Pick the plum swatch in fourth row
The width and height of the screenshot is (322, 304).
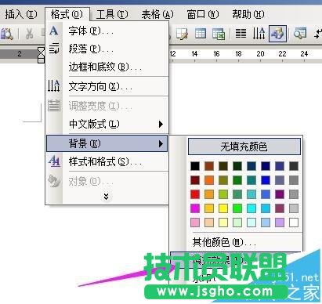280,208
